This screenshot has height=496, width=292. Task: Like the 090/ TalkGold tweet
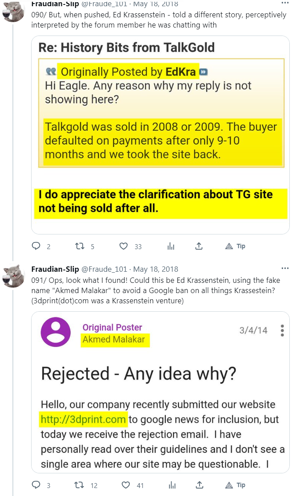click(124, 246)
